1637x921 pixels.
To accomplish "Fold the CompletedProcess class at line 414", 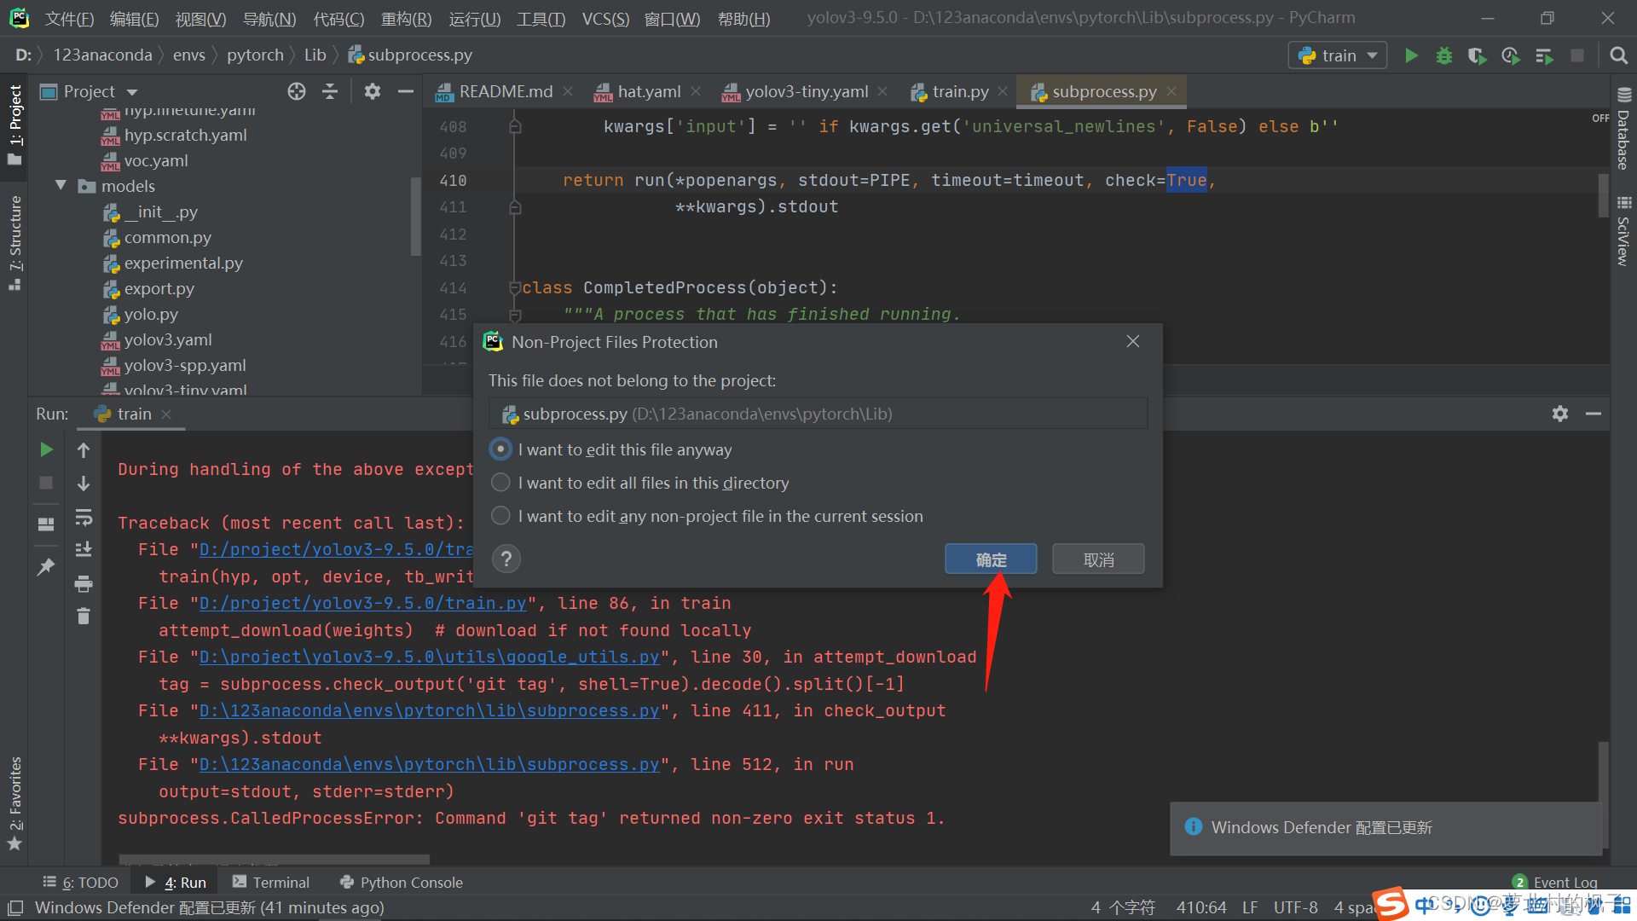I will coord(515,288).
